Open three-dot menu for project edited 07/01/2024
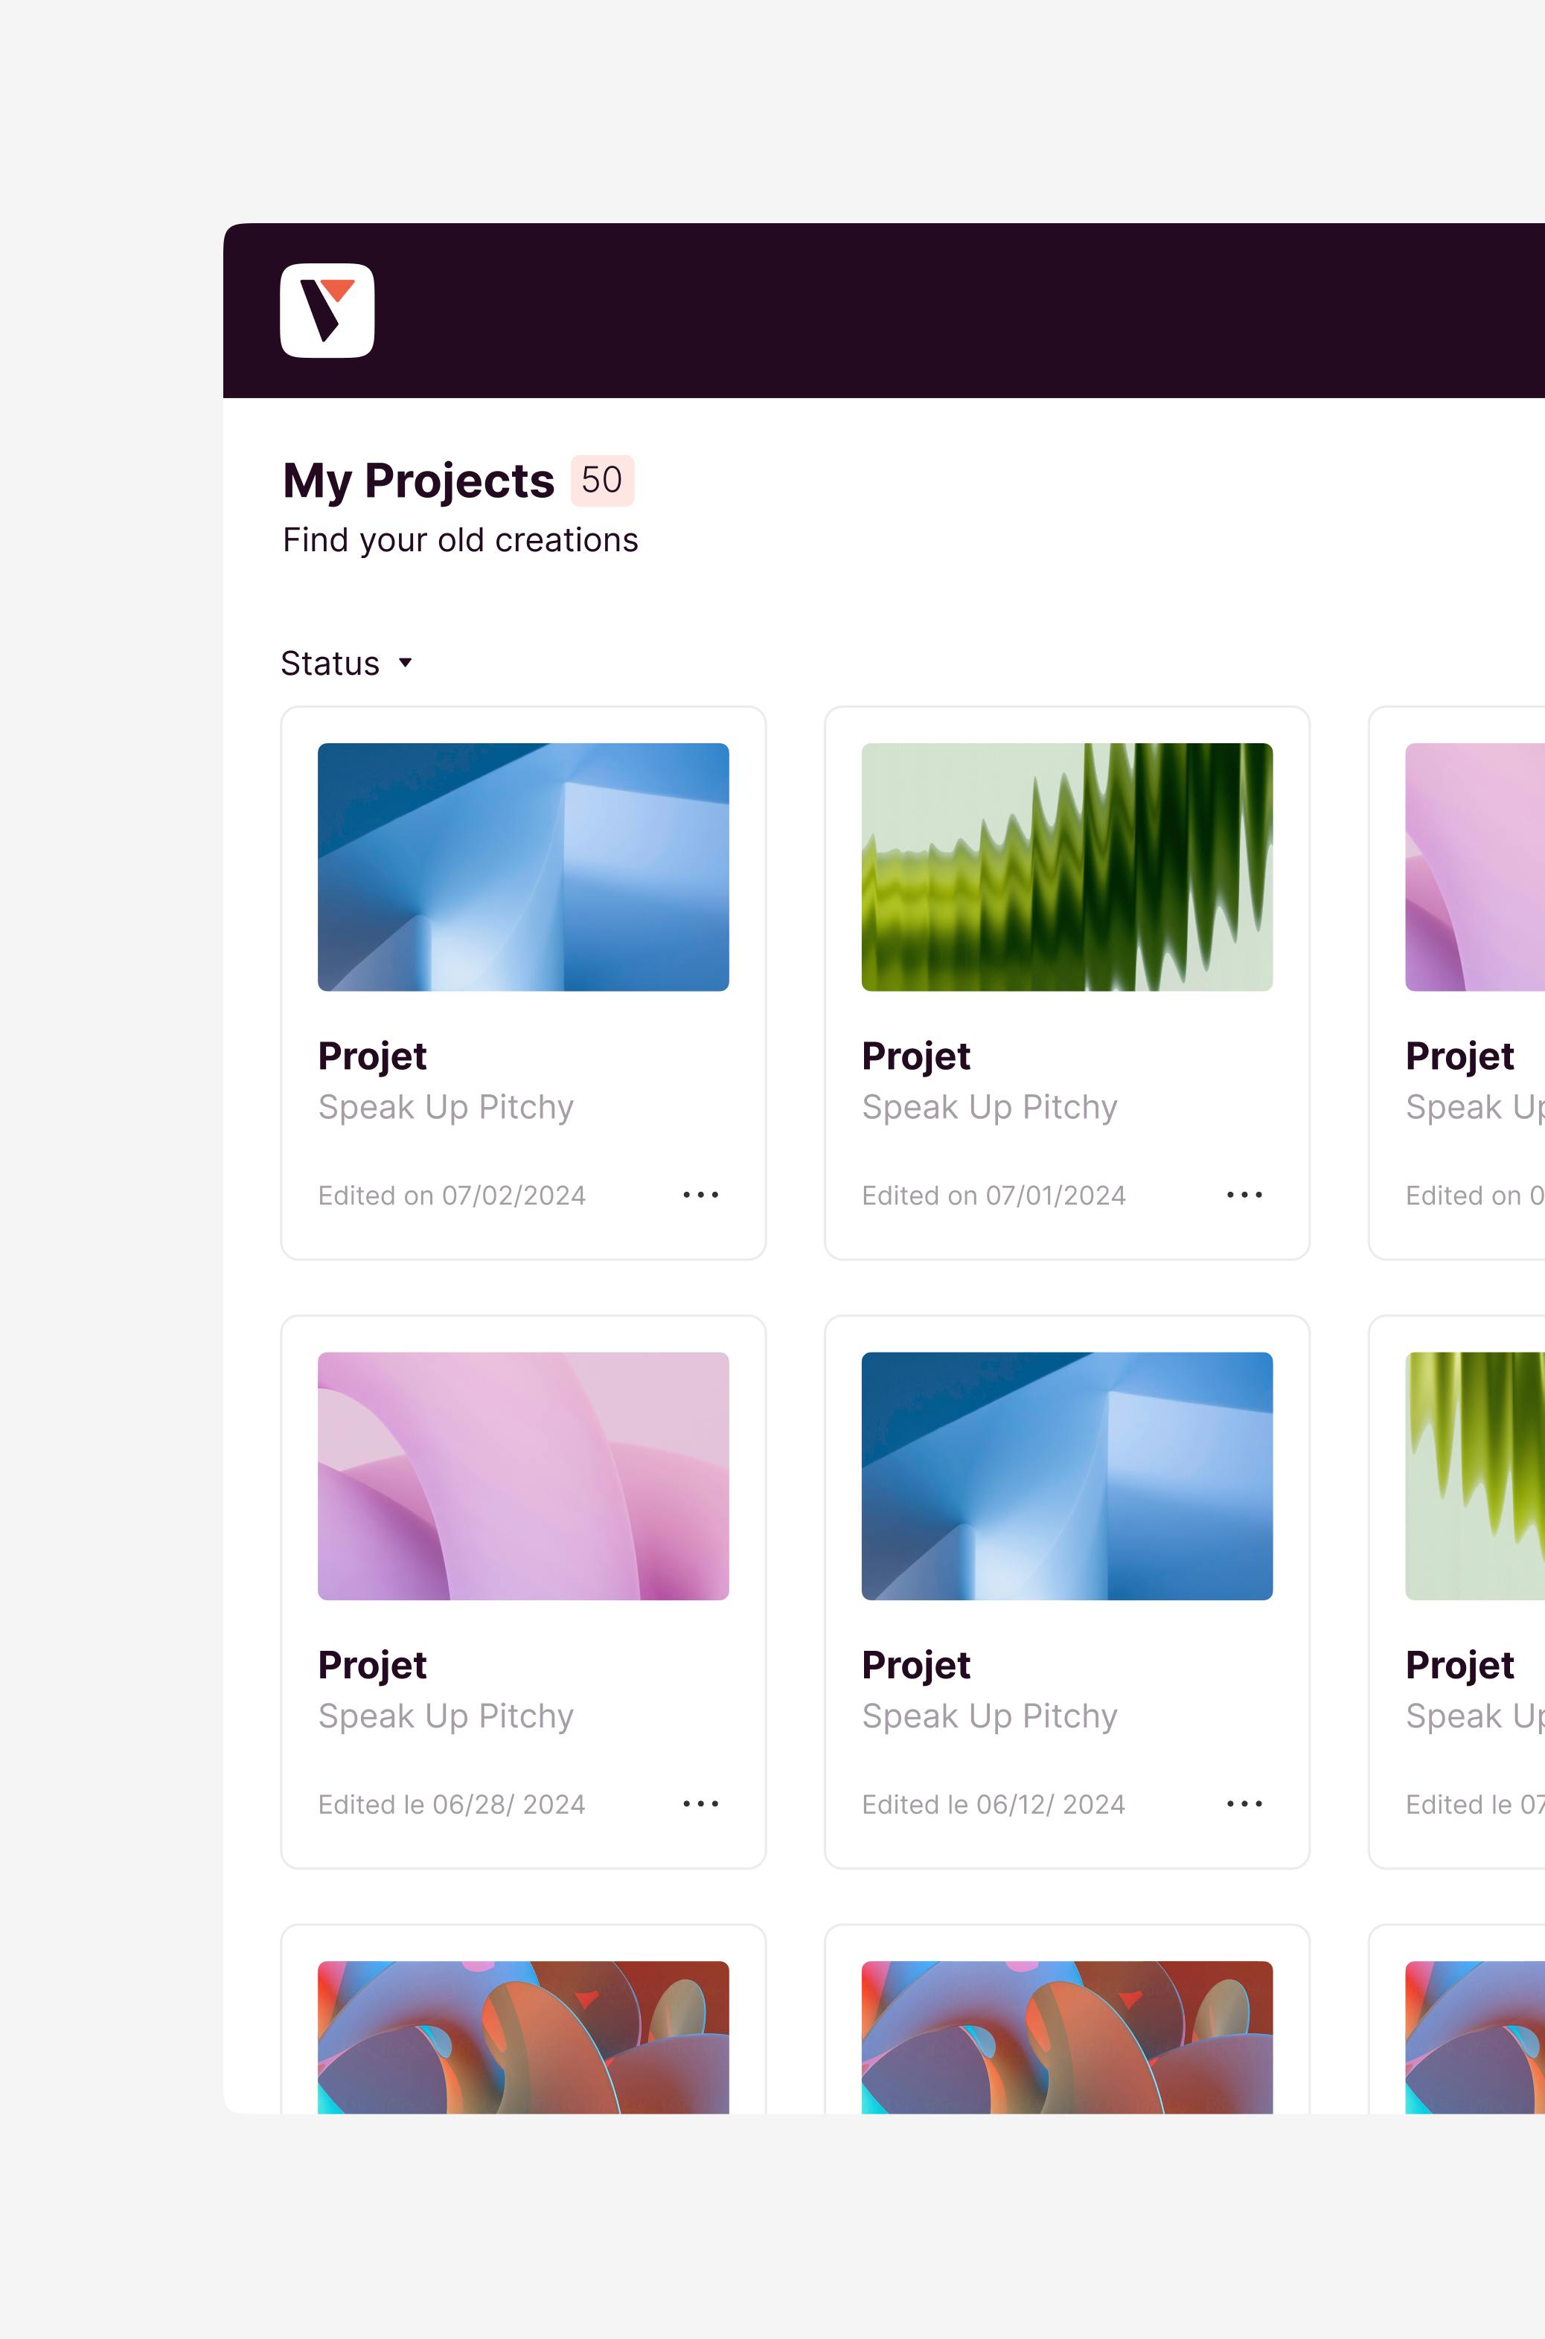Image resolution: width=1545 pixels, height=2339 pixels. click(1244, 1195)
